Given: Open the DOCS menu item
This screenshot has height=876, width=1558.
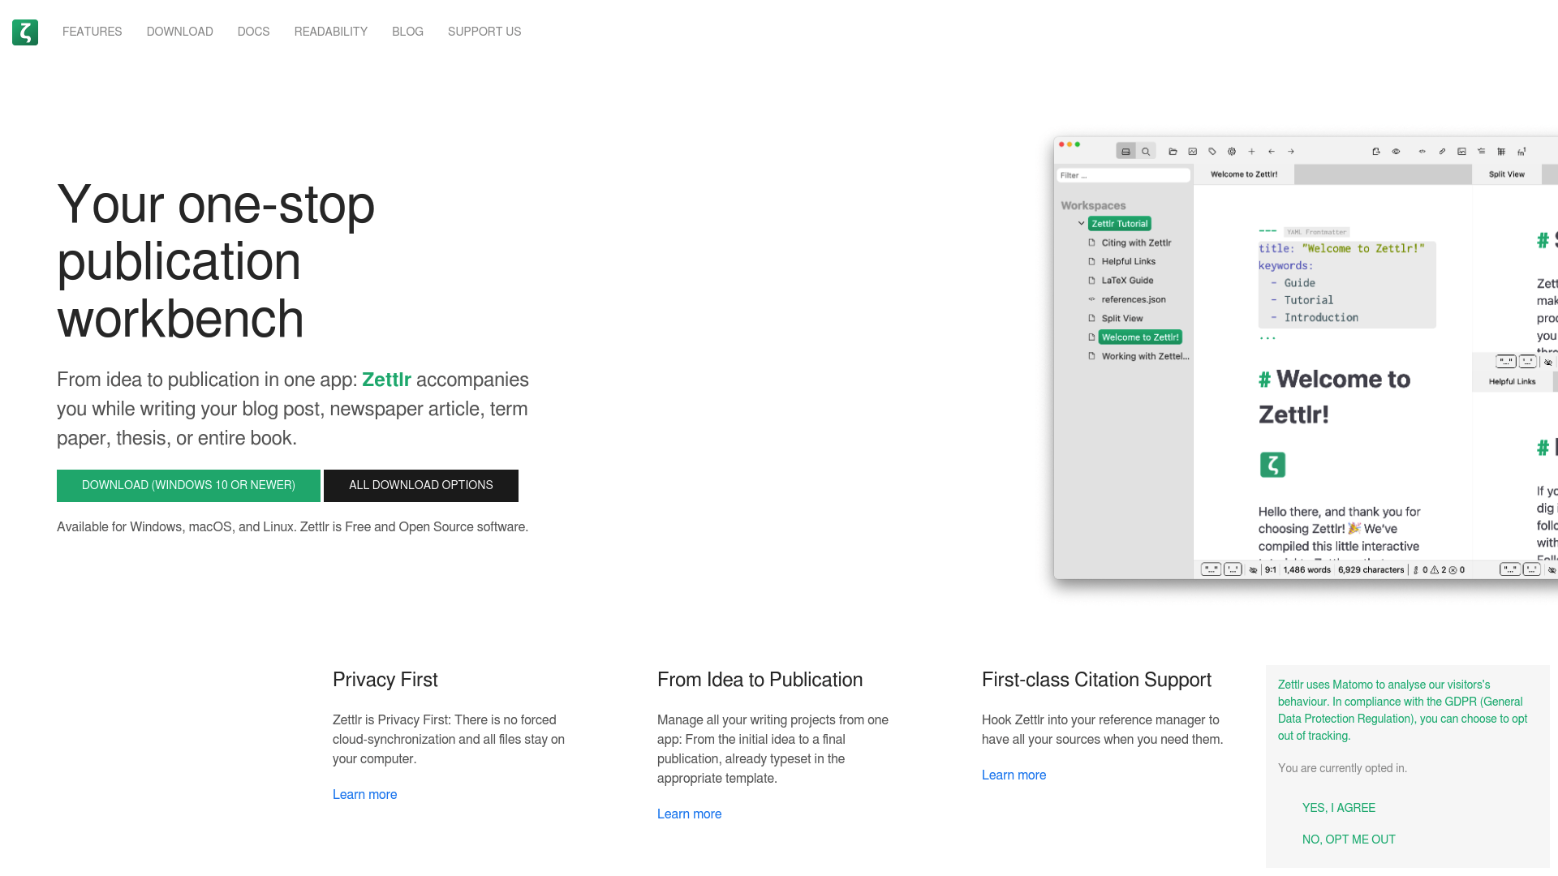Looking at the screenshot, I should [252, 32].
